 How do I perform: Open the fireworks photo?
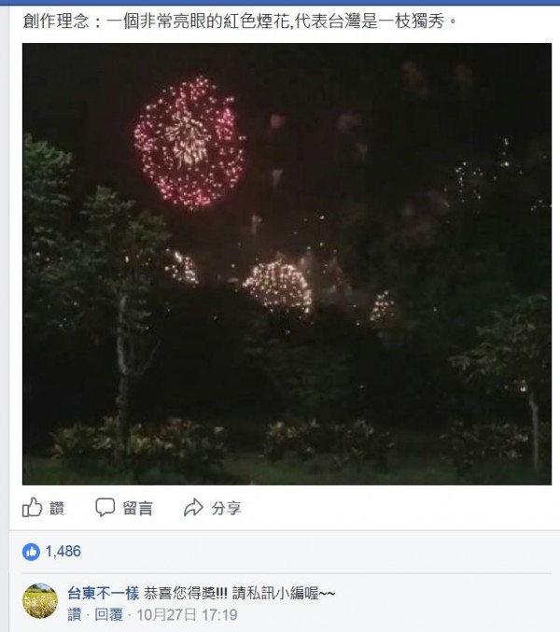click(x=287, y=264)
